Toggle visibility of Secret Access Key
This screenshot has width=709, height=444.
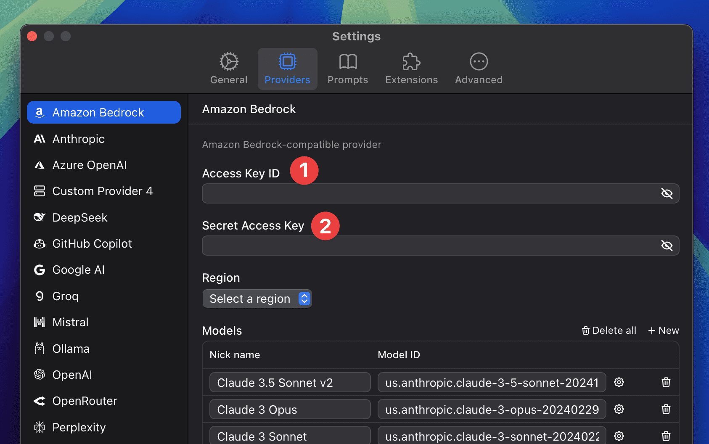tap(667, 246)
